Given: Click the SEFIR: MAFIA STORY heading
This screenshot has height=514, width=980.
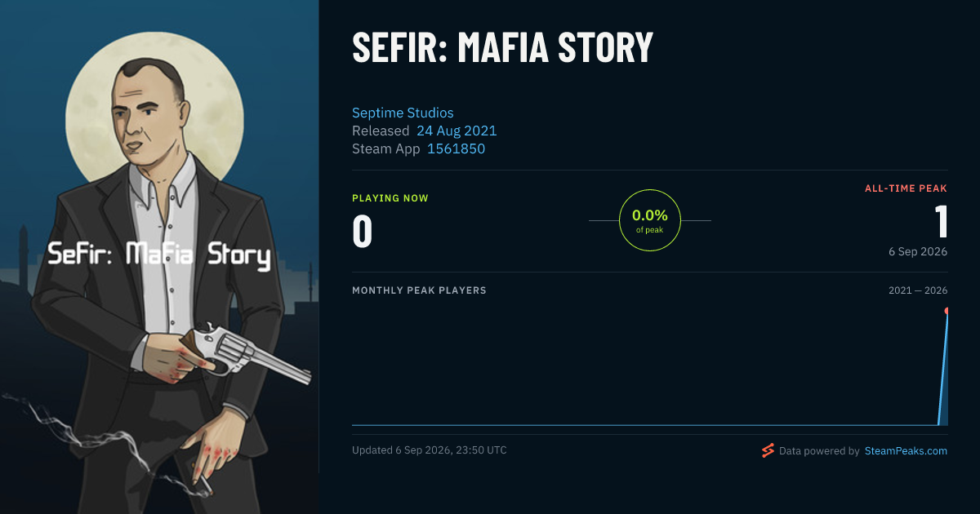Looking at the screenshot, I should click(502, 47).
